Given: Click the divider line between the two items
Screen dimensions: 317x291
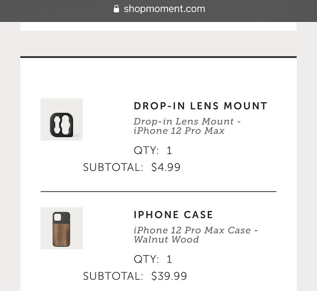Looking at the screenshot, I should 158,192.
